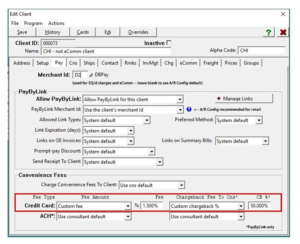Click the History toolbar button
Image resolution: width=300 pixels, height=244 pixels.
[x=52, y=32]
